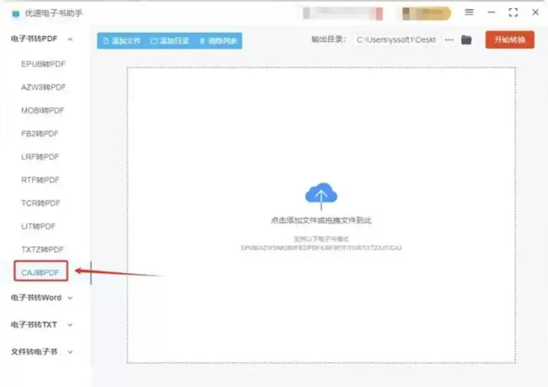
Task: Select the highlighted CAJ转PDF option
Action: 40,271
